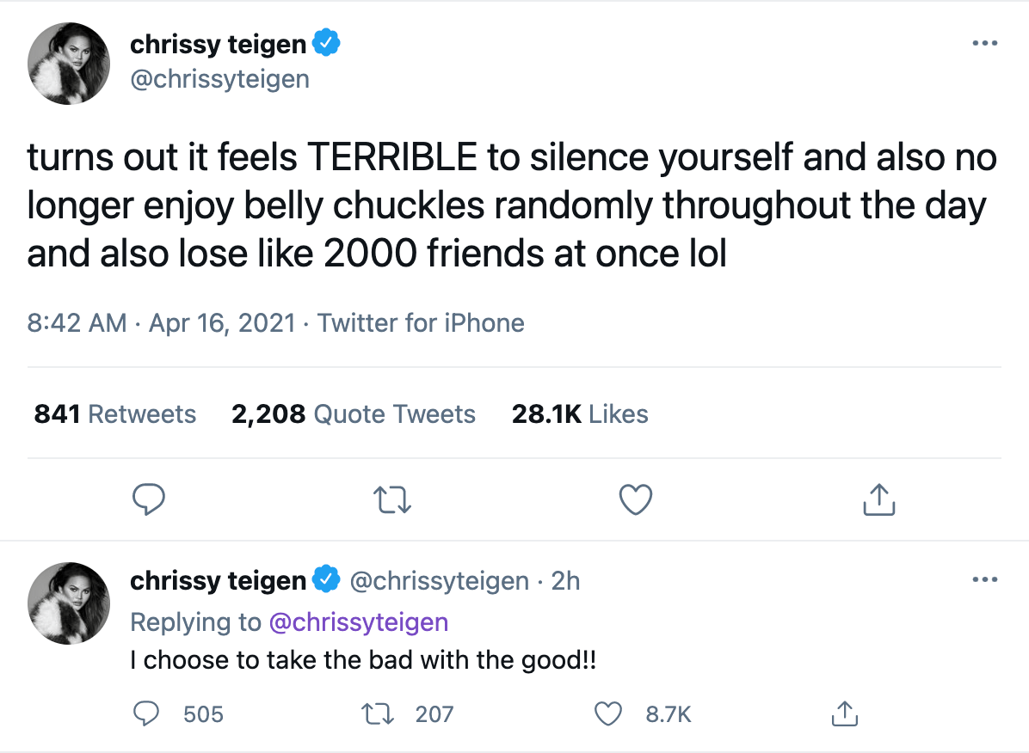Open the more options menu on the reply
The height and width of the screenshot is (753, 1029).
coord(984,579)
